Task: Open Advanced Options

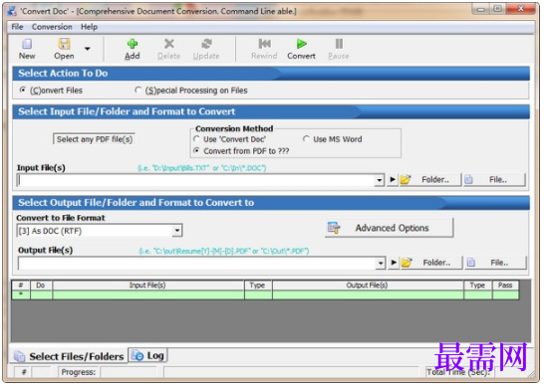Action: 389,228
